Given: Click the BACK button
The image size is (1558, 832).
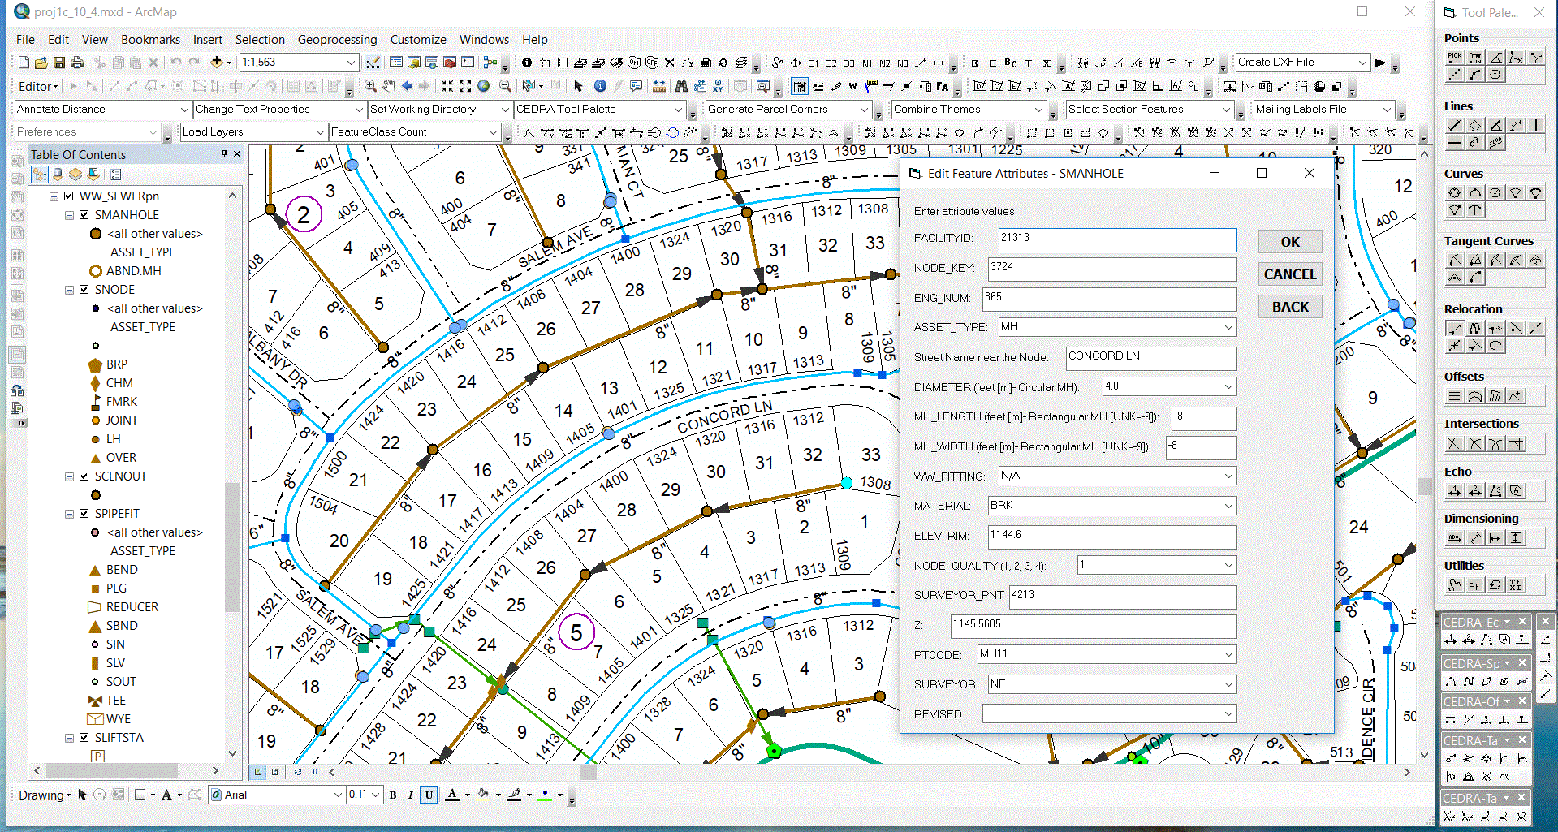Looking at the screenshot, I should point(1290,307).
